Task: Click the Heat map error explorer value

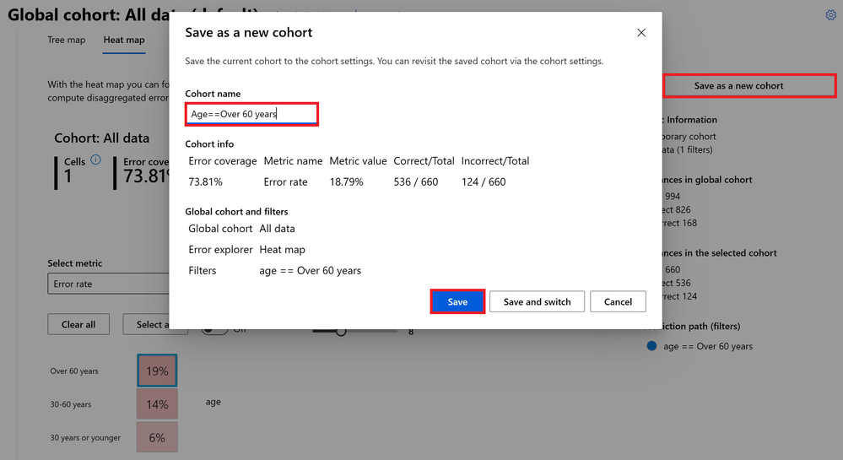Action: point(282,250)
